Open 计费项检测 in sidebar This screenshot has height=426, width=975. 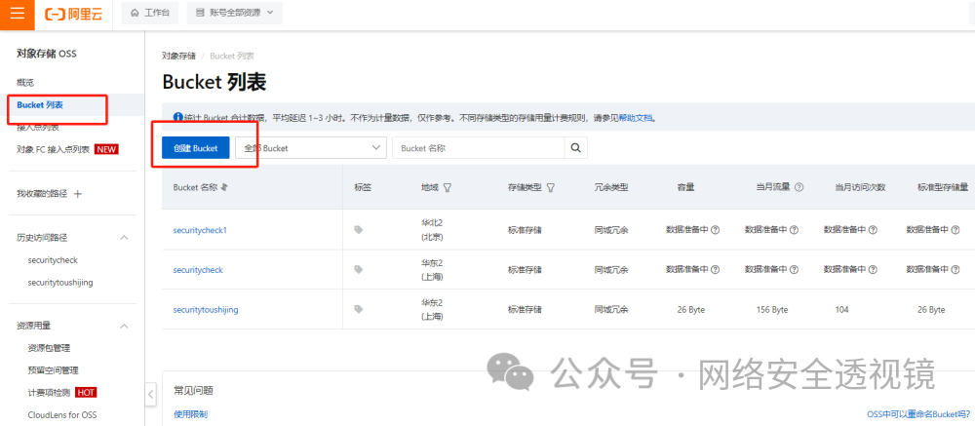pos(49,393)
